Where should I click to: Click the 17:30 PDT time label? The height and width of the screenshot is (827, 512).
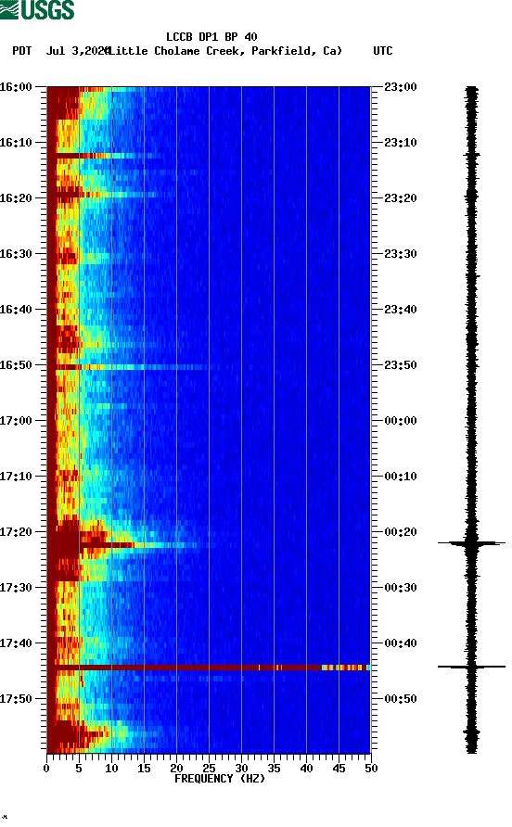16,588
